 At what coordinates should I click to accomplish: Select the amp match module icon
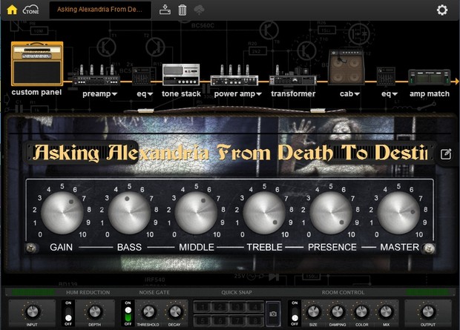point(429,77)
